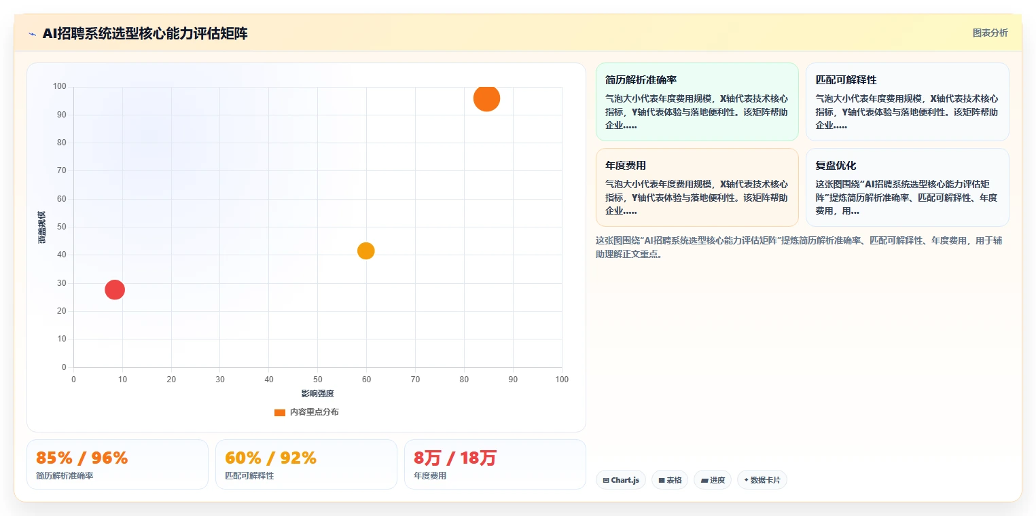Click the icon inside the Chart.js chip
This screenshot has width=1036, height=516.
point(606,481)
